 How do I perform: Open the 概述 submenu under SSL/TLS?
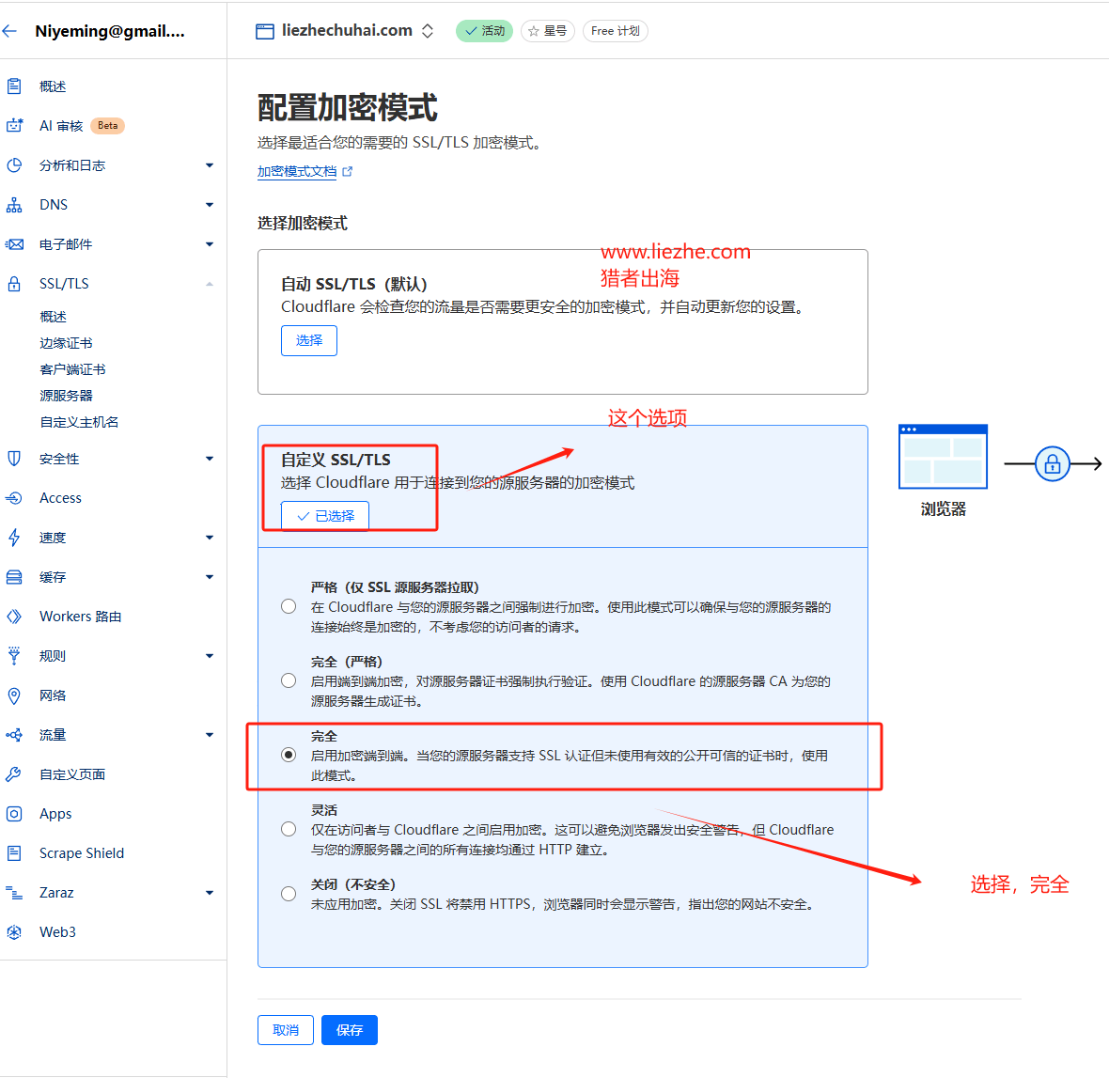(x=53, y=317)
